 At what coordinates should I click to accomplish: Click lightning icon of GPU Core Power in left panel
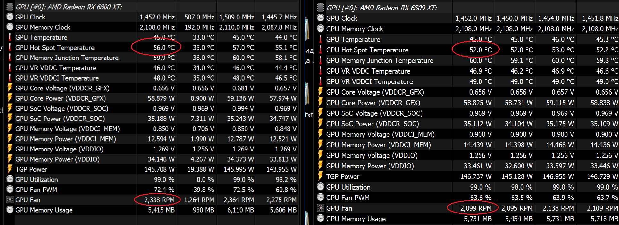click(10, 98)
